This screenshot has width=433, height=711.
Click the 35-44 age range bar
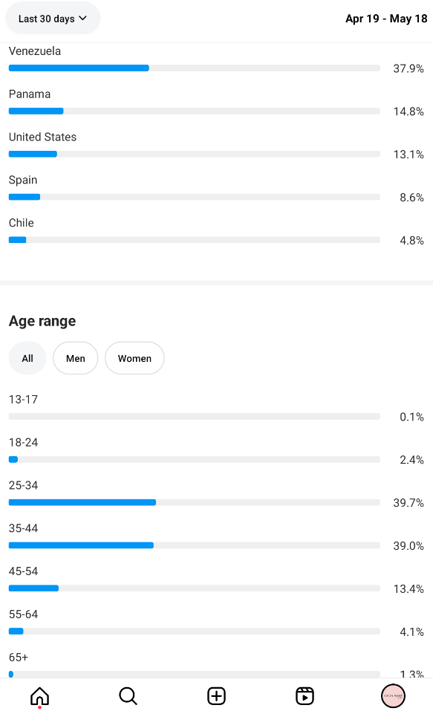pos(194,545)
